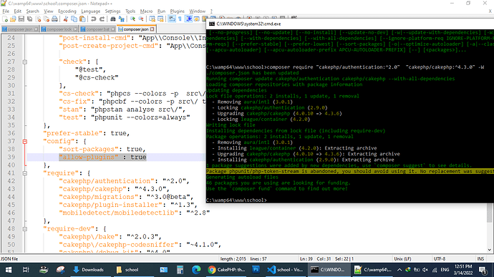Create a new file in Notepad++ toolbar
Image resolution: width=494 pixels, height=277 pixels.
(5, 19)
